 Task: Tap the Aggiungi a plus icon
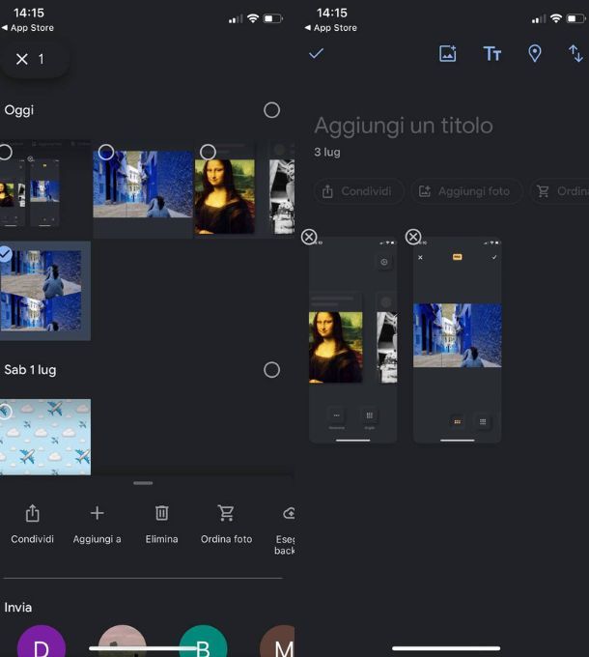point(98,513)
